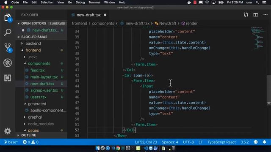Collapse the components folder
The height and width of the screenshot is (152, 271).
[25, 63]
